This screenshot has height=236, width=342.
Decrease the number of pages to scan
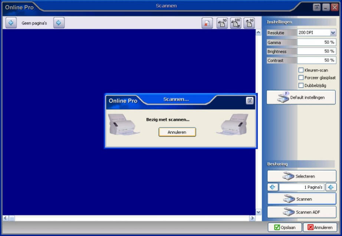(x=273, y=187)
